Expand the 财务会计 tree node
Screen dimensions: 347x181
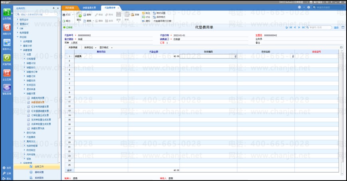18,19
